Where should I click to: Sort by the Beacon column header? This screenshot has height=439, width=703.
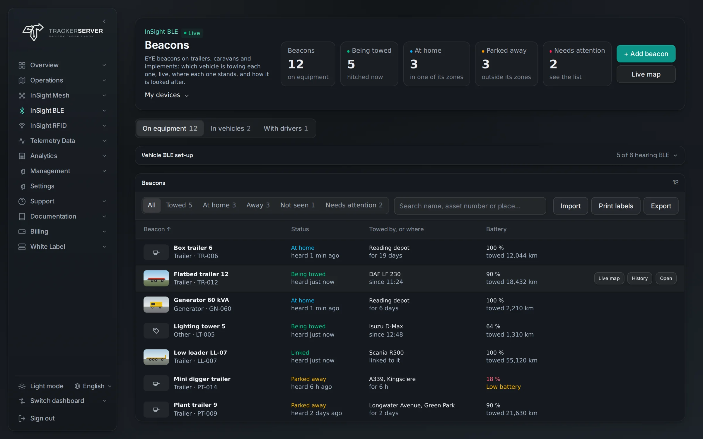[157, 229]
